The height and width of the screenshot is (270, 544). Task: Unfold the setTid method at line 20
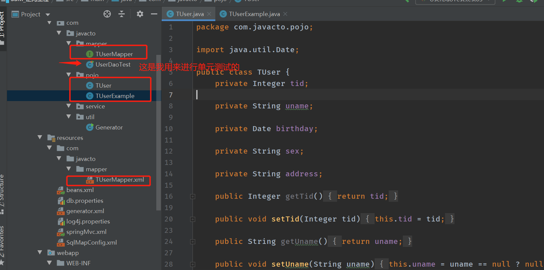point(193,219)
